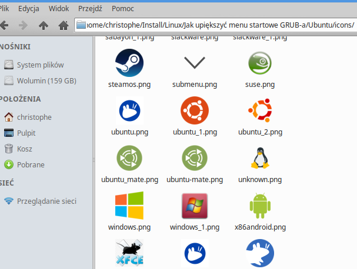Screen dimensions: 357x269
Task: Click the windows.png file name
Action: [129, 227]
